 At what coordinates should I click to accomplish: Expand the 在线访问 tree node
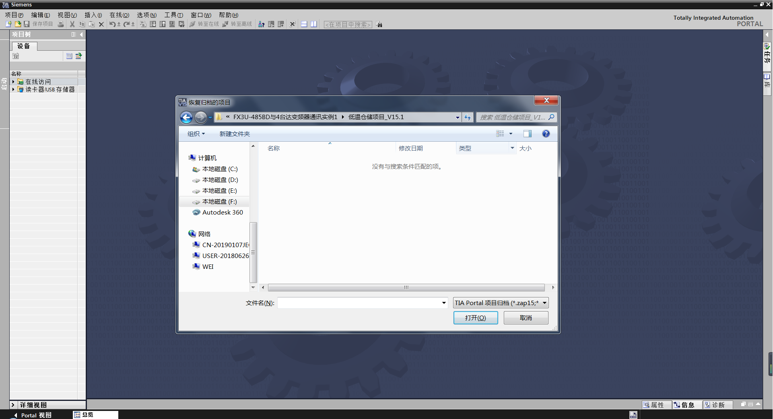point(13,82)
